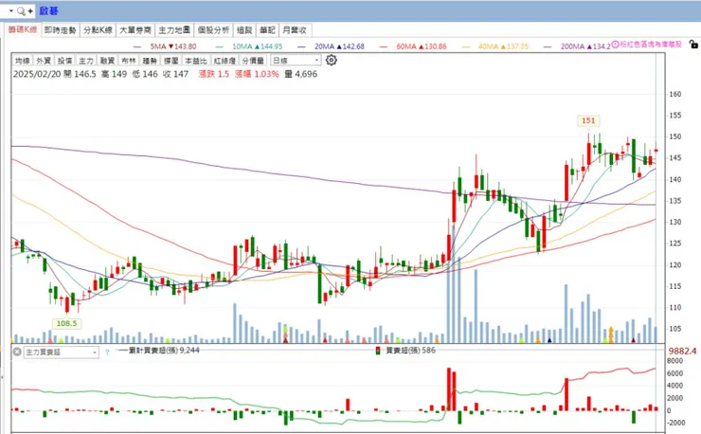Click the pink info circle icon

tap(615, 45)
